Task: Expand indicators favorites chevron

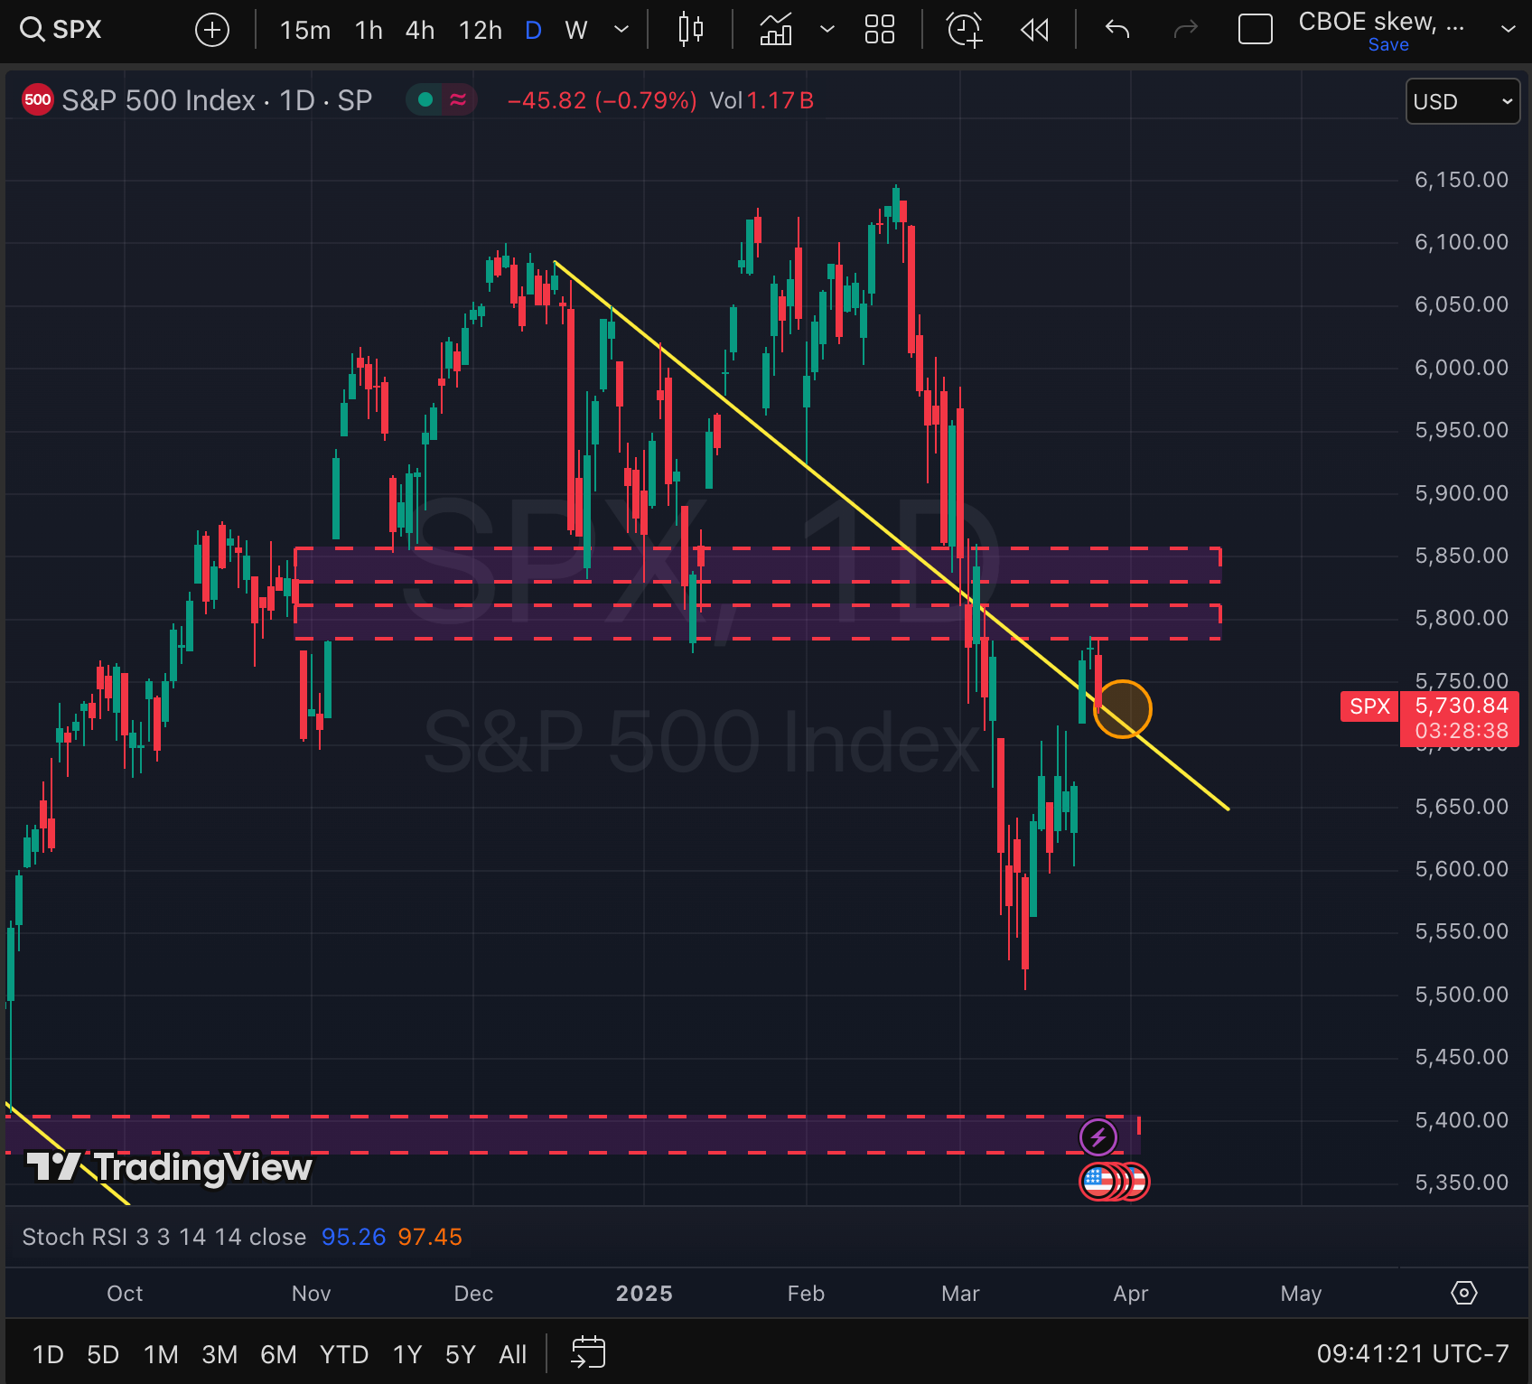Action: [827, 30]
